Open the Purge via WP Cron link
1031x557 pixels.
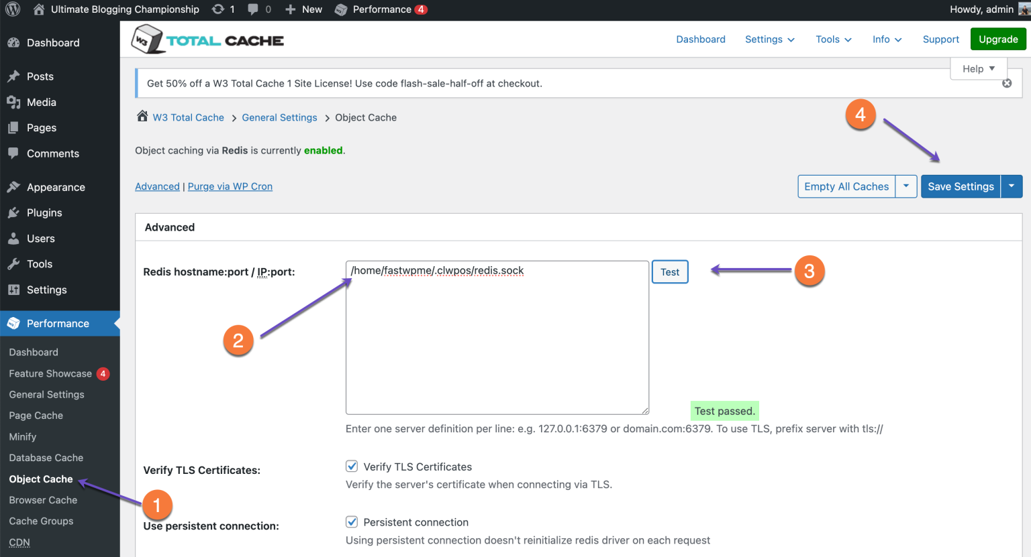[x=230, y=186]
